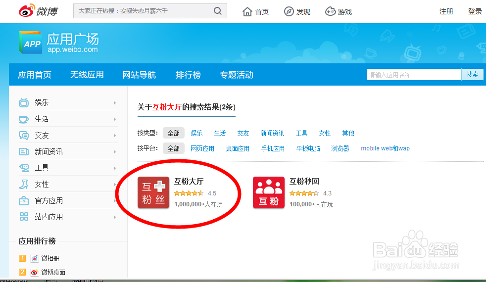This screenshot has height=282, width=486.
Task: Click 微相册 in 应用排行榜
Action: tap(50, 258)
